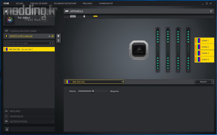The image size is (217, 135).
Task: Go to ÉCLAIRAGE INSTANTANÉ
Action: (x=65, y=4)
